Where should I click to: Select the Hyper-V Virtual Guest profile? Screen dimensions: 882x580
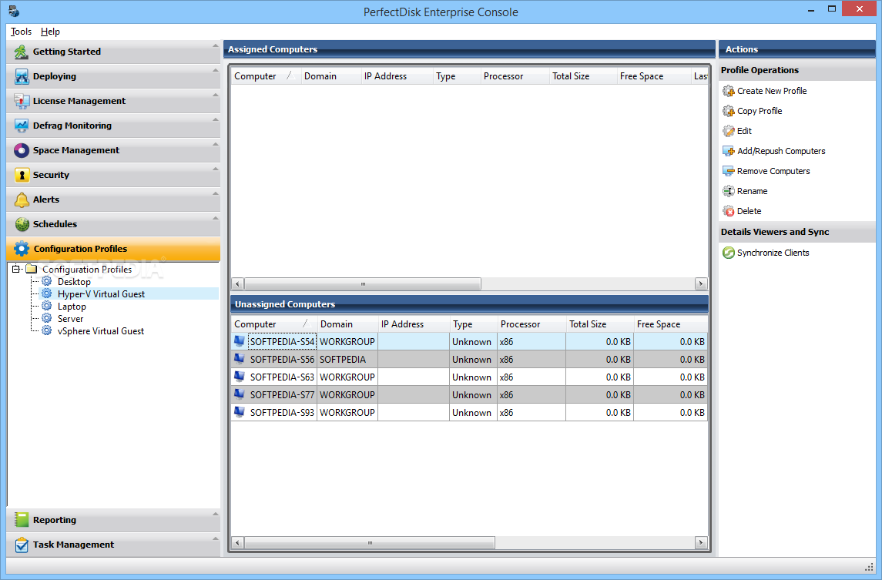[x=101, y=293]
